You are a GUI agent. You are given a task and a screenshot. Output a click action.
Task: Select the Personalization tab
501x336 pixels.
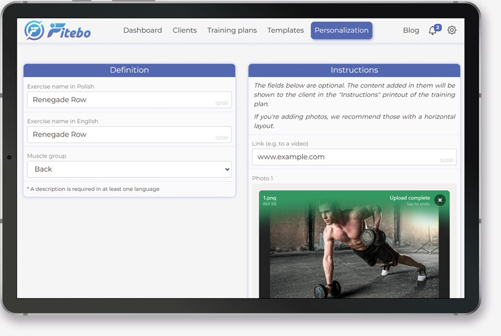[x=341, y=30]
